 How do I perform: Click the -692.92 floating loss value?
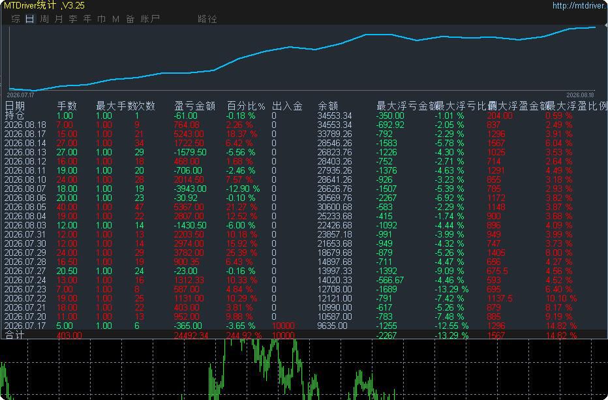(x=390, y=125)
